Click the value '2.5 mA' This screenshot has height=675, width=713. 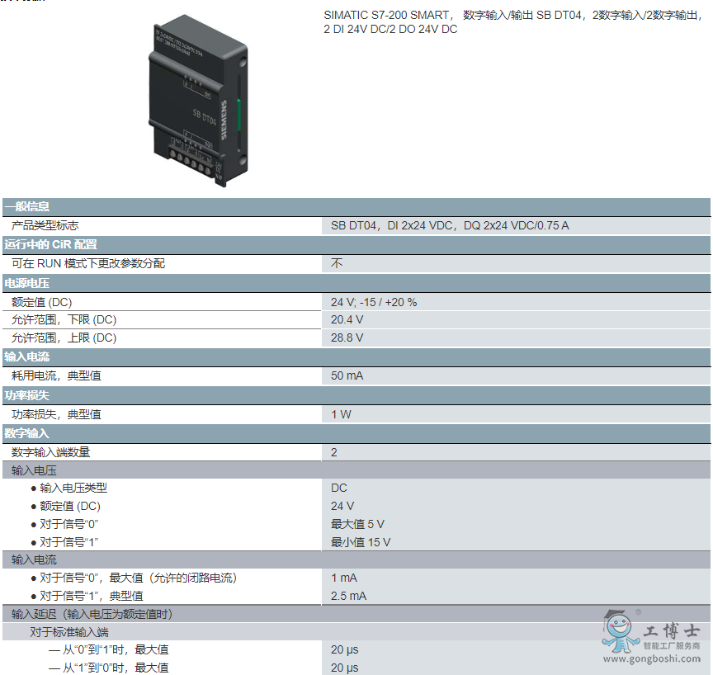click(x=348, y=596)
